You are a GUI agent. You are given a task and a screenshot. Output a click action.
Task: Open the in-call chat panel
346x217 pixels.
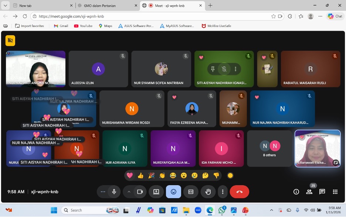[322, 192]
